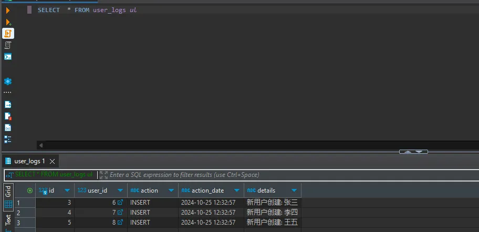Image resolution: width=479 pixels, height=232 pixels.
Task: Click the action_date column header
Action: point(211,191)
